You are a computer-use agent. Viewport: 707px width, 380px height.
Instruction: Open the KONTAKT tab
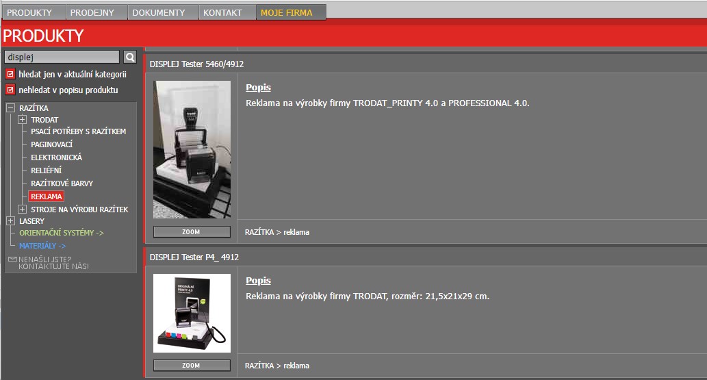222,12
